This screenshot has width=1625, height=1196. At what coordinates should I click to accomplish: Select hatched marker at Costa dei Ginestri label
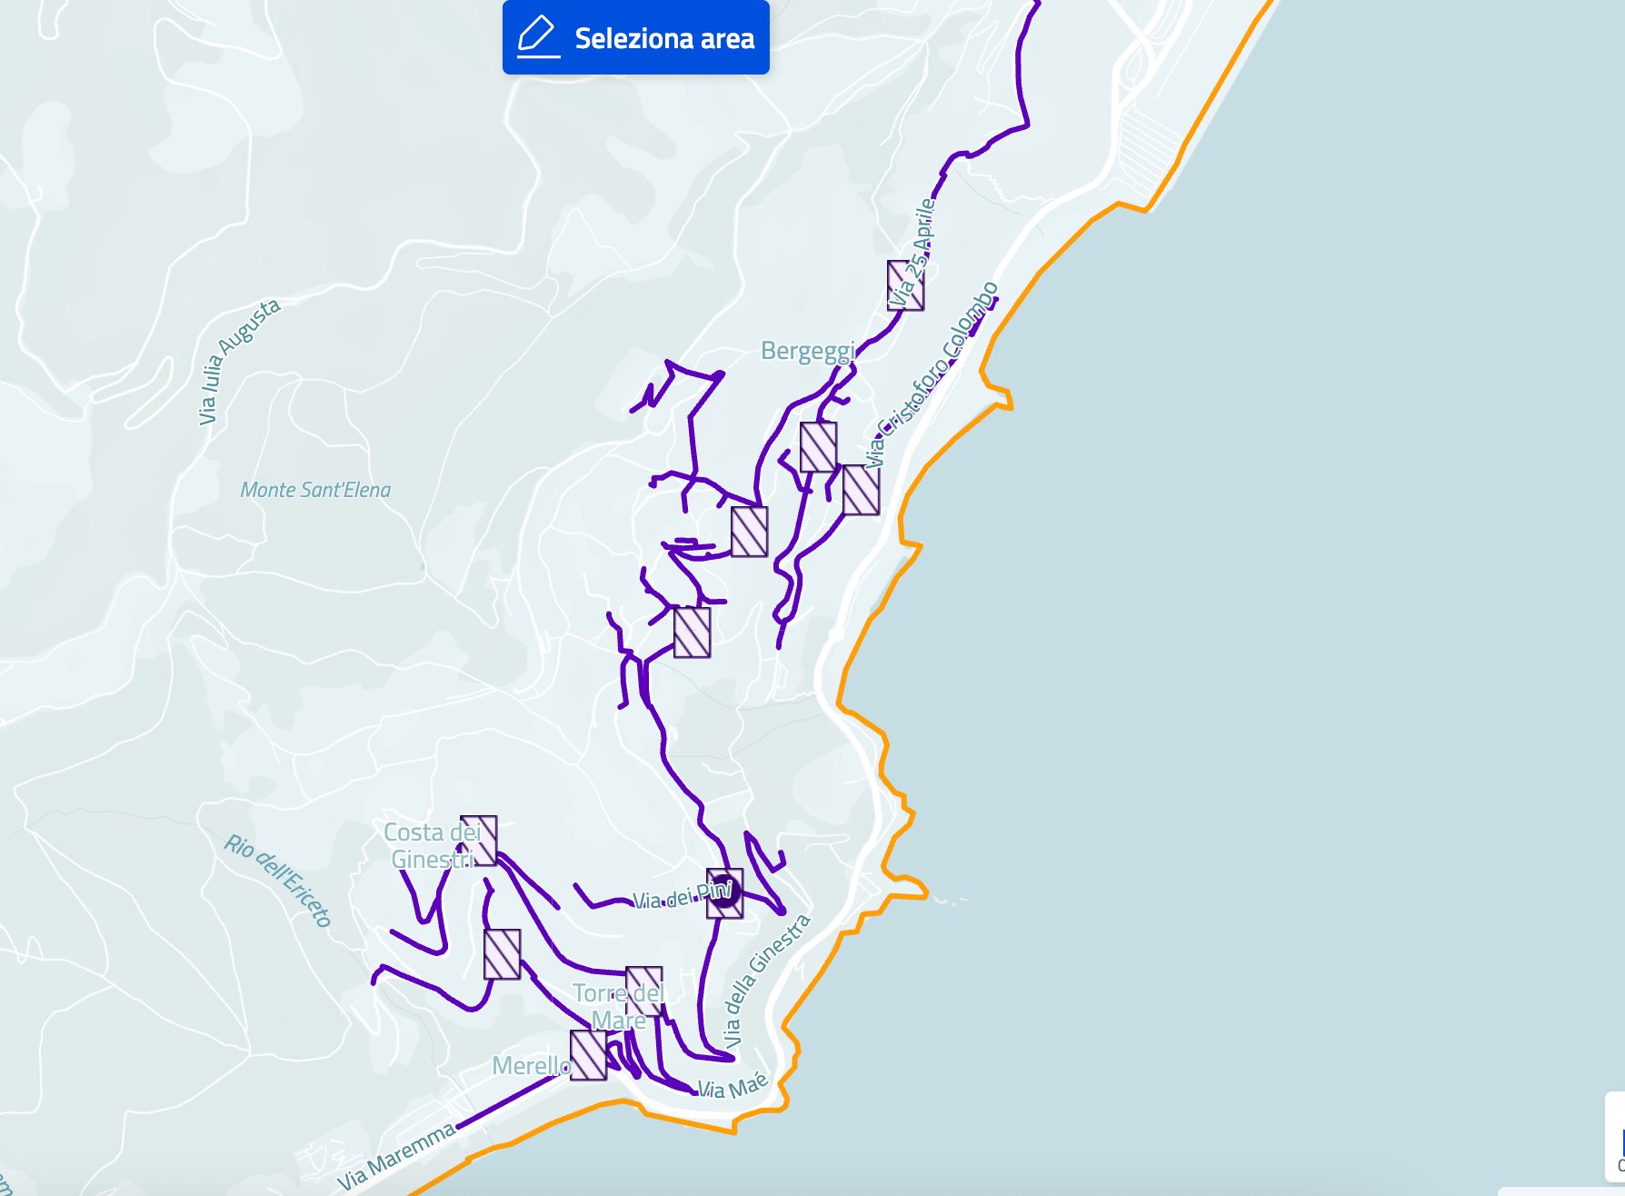pyautogui.click(x=479, y=841)
